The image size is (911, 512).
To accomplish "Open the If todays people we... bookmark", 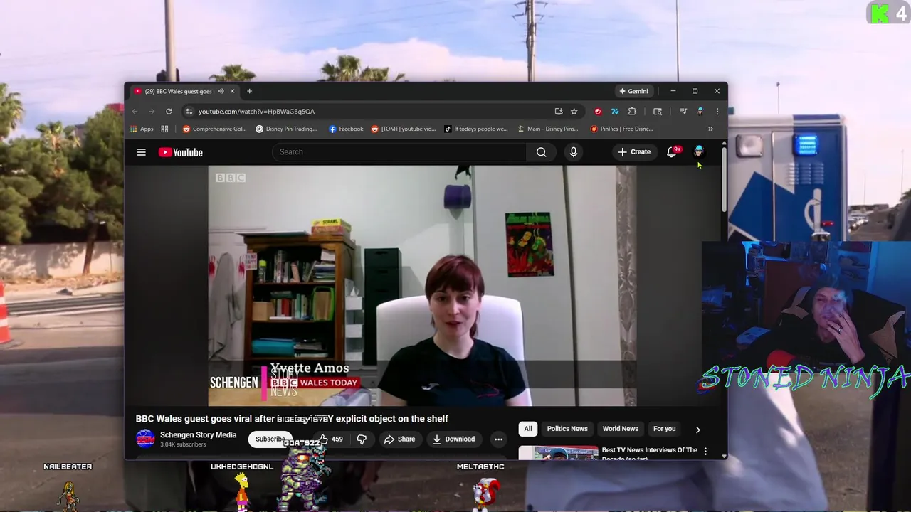I will [x=476, y=129].
